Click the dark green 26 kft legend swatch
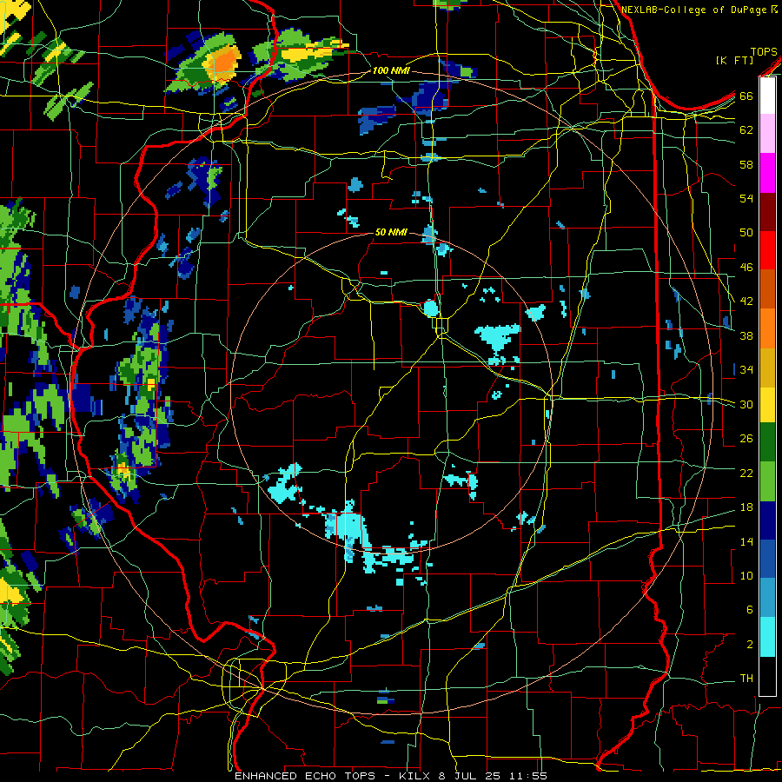This screenshot has width=782, height=782. click(767, 442)
